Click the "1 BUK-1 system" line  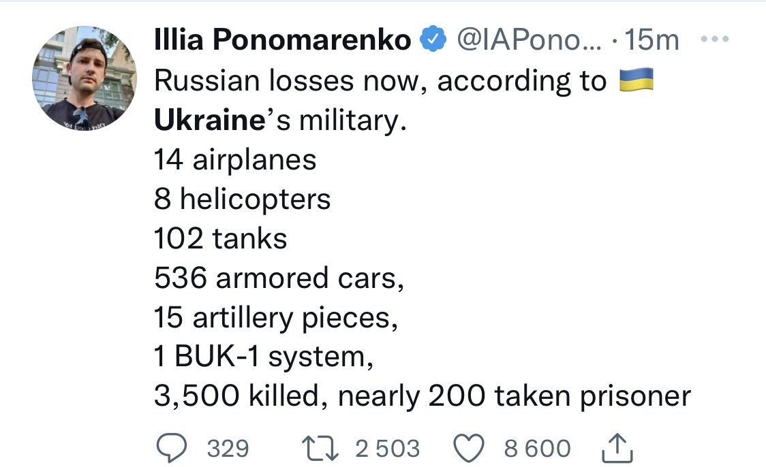(264, 357)
